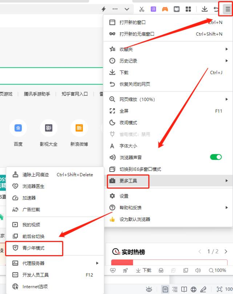Open the purple translate extension icon
This screenshot has height=294, width=233.
point(153,9)
